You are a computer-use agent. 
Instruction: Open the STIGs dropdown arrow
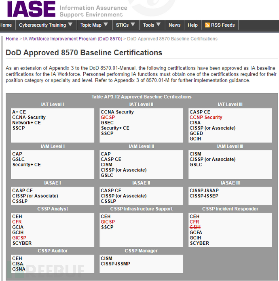click(133, 24)
